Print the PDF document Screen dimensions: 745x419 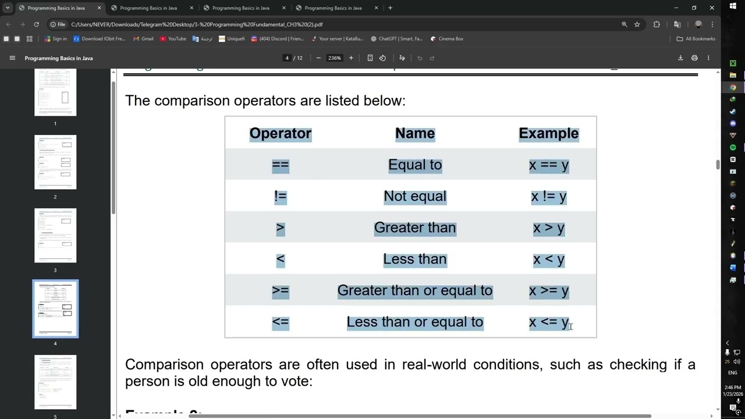coord(694,58)
